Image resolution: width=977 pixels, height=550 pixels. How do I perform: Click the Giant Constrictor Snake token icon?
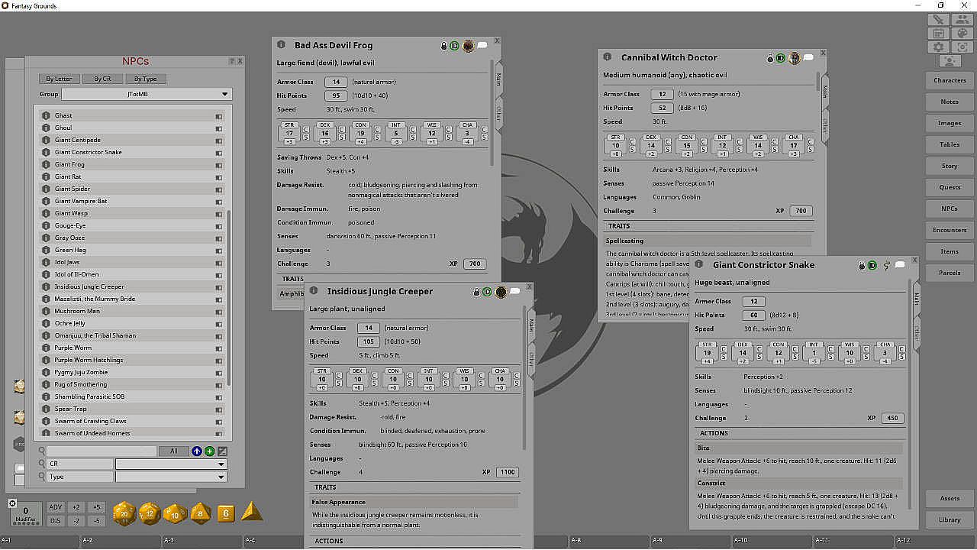887,266
